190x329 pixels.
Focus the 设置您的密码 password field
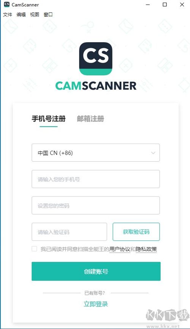[96, 206]
